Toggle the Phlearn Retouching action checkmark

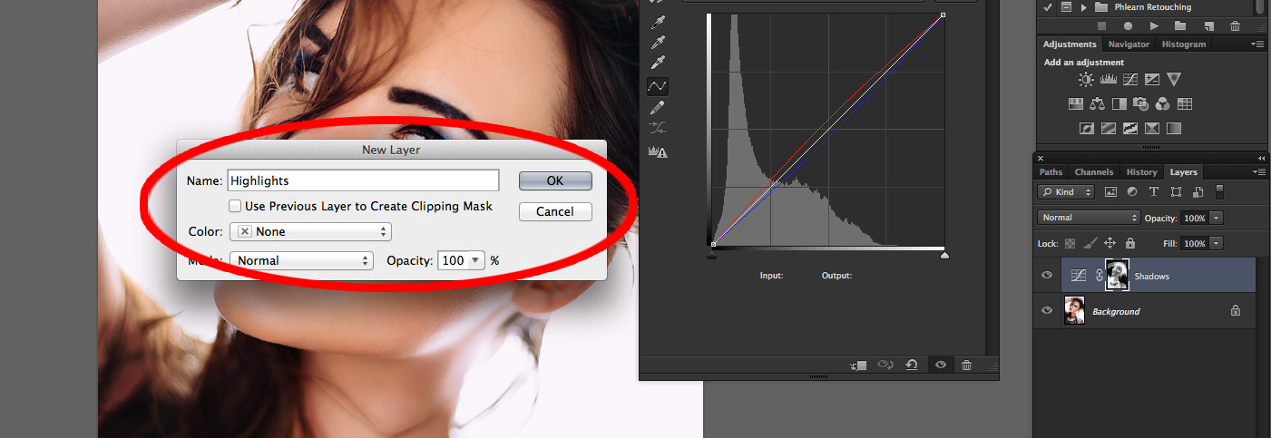pyautogui.click(x=1048, y=7)
